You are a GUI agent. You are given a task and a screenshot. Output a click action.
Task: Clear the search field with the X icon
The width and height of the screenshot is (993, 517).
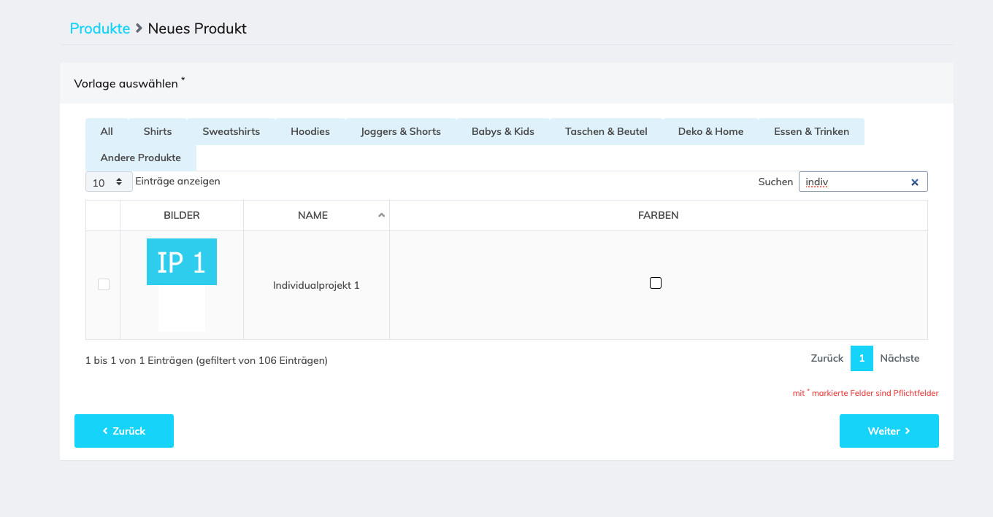pos(914,182)
